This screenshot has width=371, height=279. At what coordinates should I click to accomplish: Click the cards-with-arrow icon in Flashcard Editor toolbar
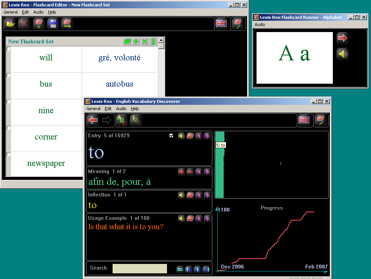67,24
